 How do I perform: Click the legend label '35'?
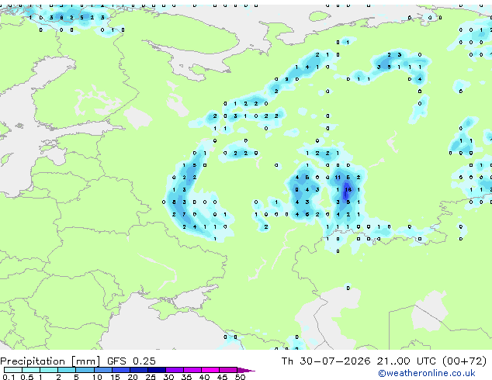[186, 377]
